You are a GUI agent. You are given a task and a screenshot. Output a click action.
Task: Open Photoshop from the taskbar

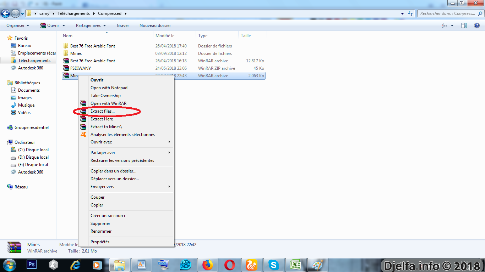coord(32,264)
